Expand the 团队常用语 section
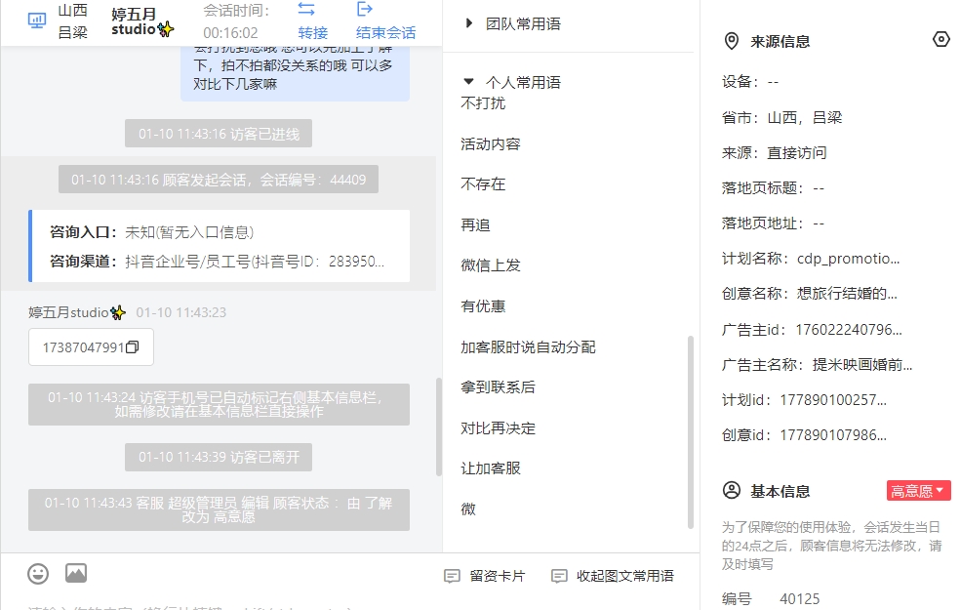The height and width of the screenshot is (610, 960). tap(469, 23)
